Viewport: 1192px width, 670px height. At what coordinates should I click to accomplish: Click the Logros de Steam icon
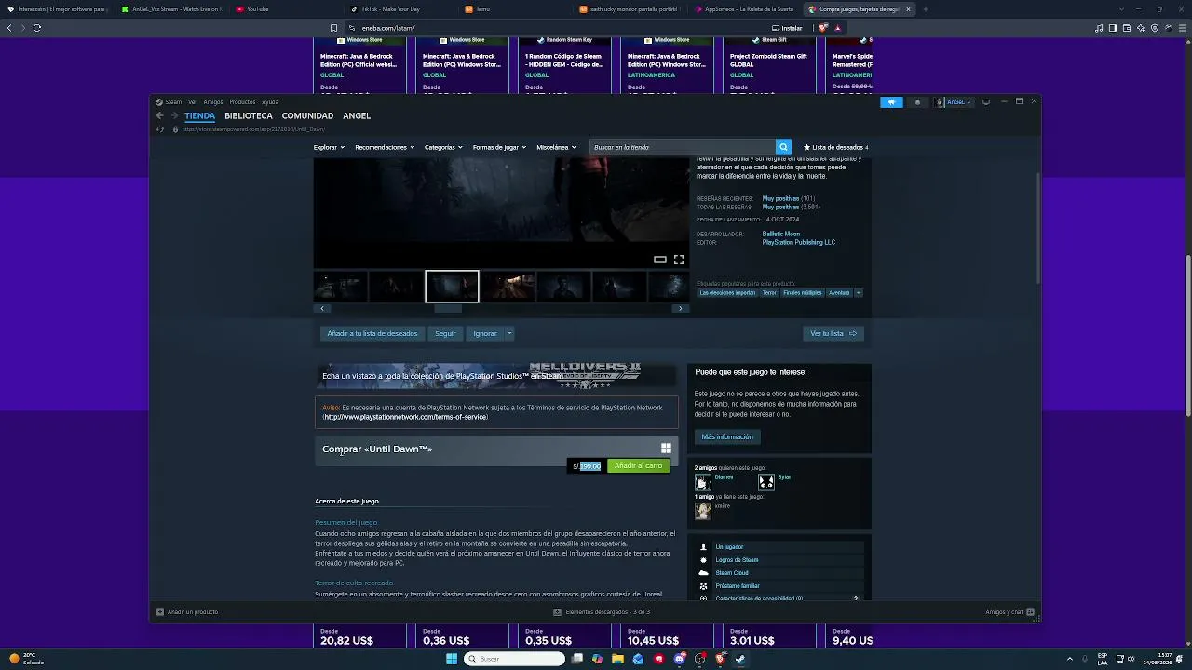tap(704, 560)
